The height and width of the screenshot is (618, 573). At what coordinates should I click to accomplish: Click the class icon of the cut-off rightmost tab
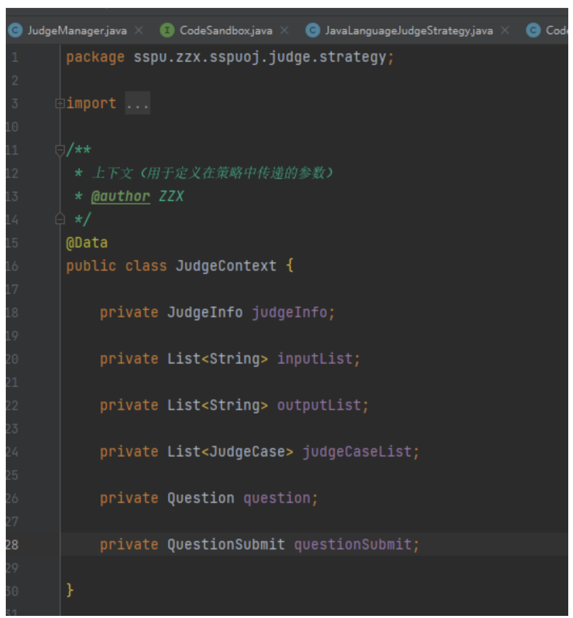[x=533, y=31]
